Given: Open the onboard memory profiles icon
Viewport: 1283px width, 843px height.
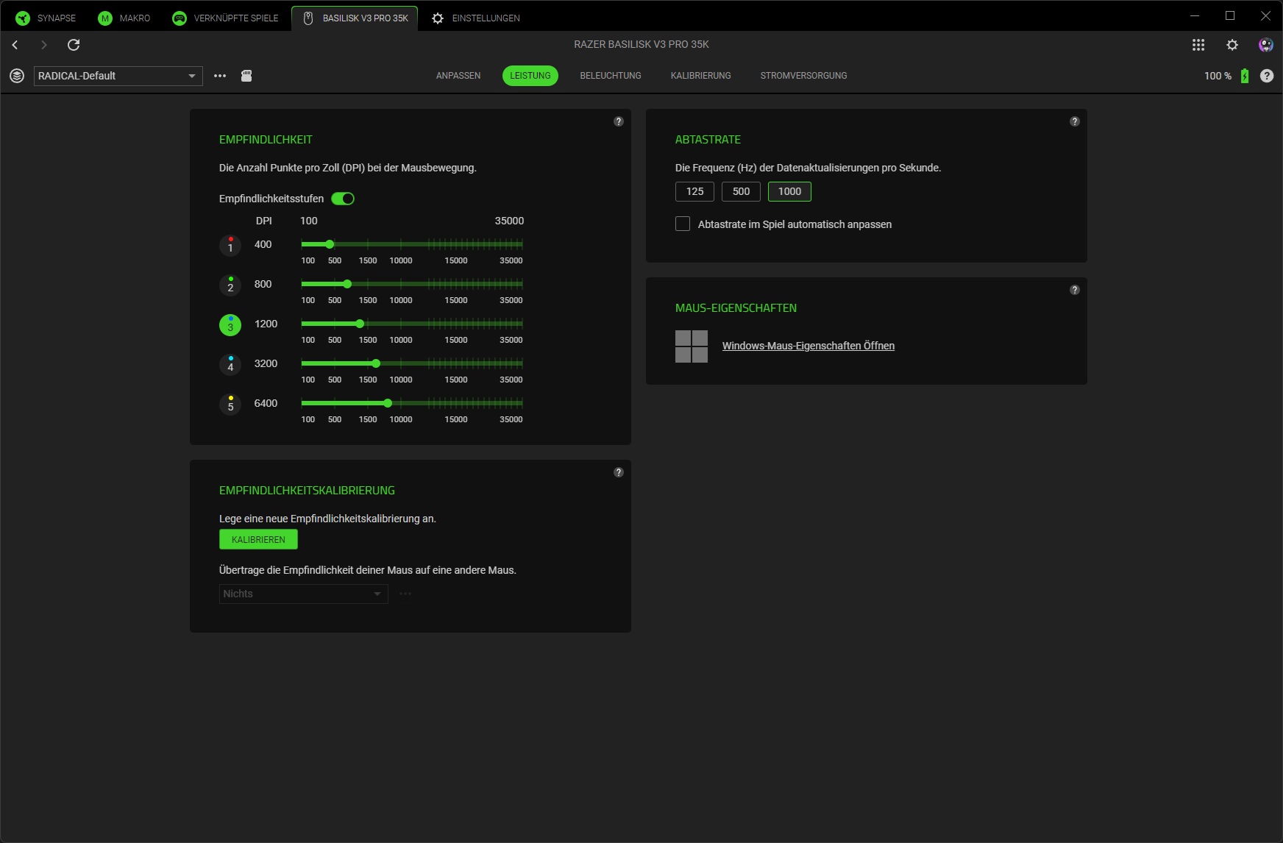Looking at the screenshot, I should (246, 76).
